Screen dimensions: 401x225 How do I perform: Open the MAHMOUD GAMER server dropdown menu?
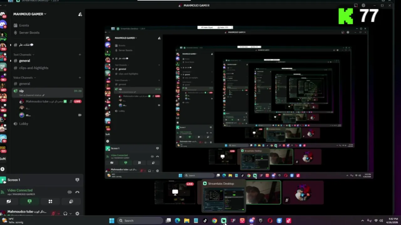[30, 14]
